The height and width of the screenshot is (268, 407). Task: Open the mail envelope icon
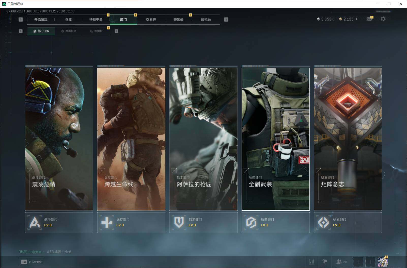pos(369,19)
